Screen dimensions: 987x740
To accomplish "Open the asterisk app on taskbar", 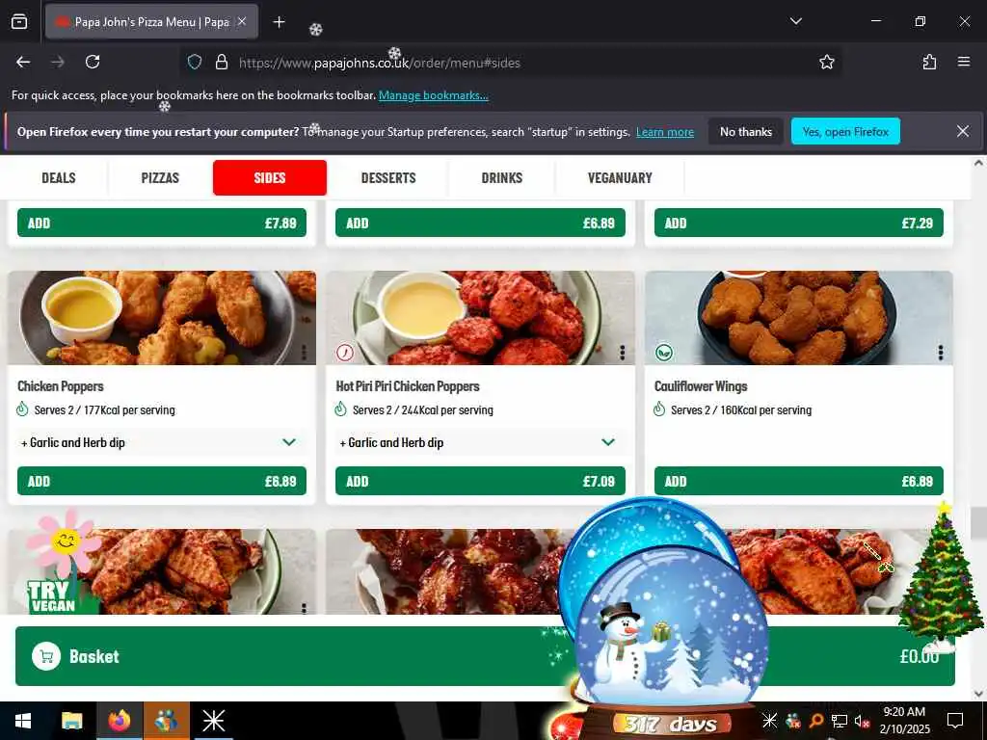I will click(x=213, y=721).
